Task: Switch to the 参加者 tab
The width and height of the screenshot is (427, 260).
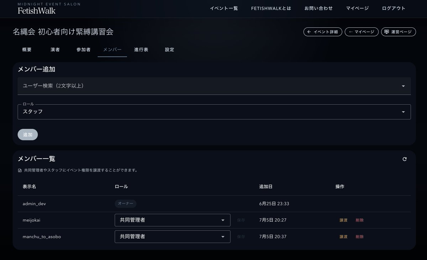Action: (84, 50)
